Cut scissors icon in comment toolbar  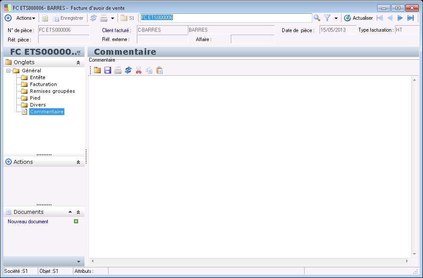point(139,71)
